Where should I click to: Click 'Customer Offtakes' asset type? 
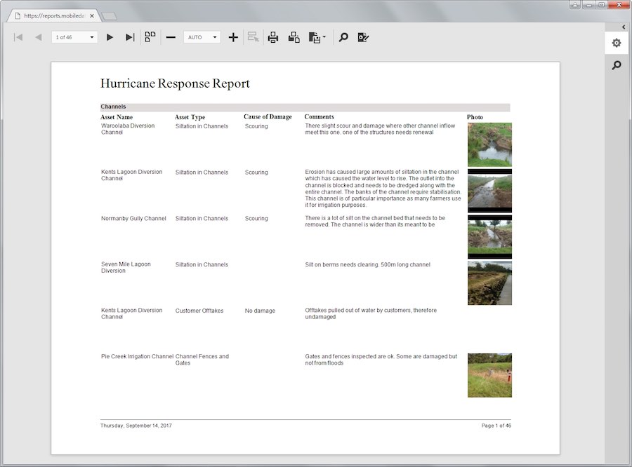pyautogui.click(x=199, y=311)
